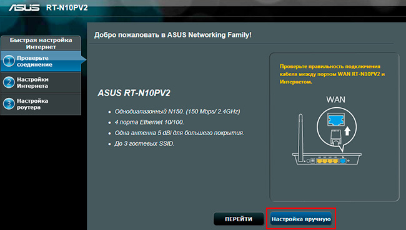Click the white up arrow in diagram
Screen dimensions: 406x230
[347, 131]
